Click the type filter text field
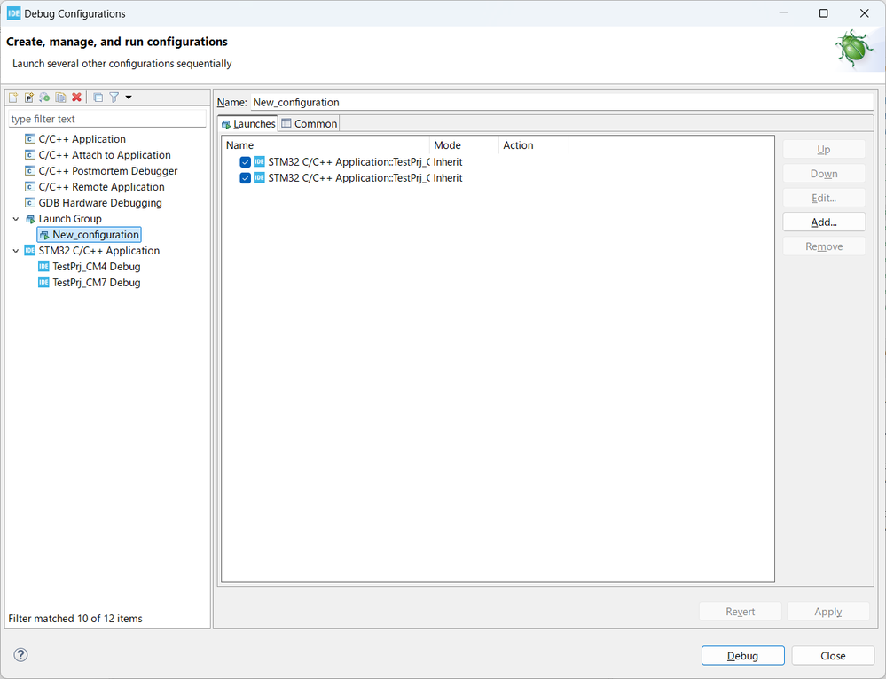This screenshot has width=886, height=679. point(107,119)
